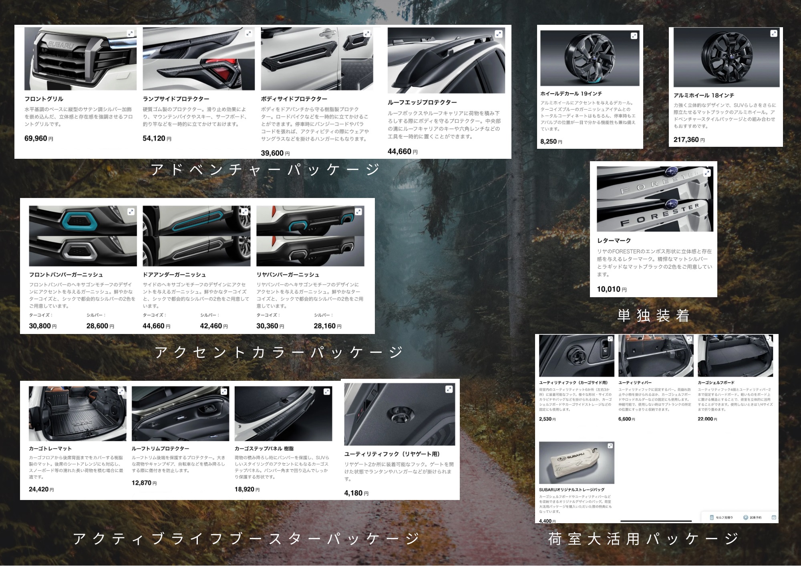
Task: Click the calendar icon in bottom bar
Action: tap(774, 518)
